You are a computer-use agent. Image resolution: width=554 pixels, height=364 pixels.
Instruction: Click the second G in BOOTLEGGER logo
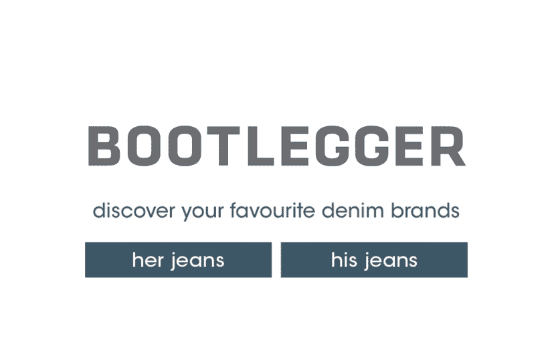[x=371, y=146]
